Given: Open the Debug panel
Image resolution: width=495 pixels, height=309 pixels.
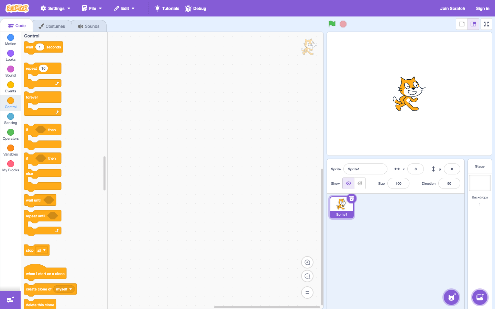Looking at the screenshot, I should [196, 8].
